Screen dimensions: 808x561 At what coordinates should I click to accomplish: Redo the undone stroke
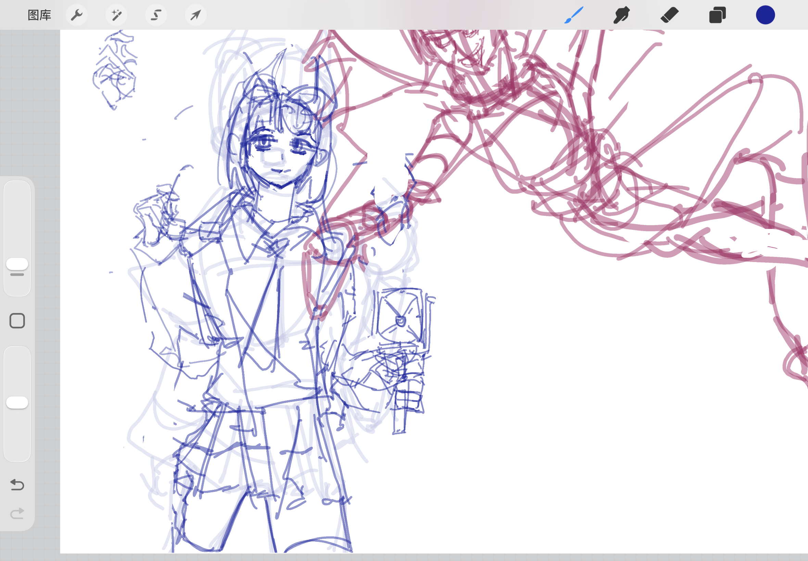coord(17,513)
